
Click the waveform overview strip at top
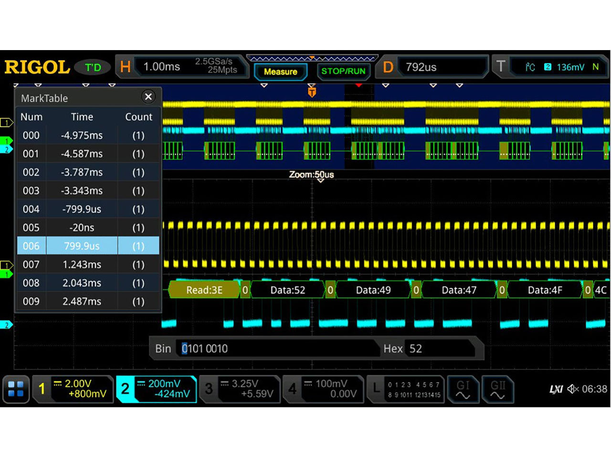click(313, 58)
